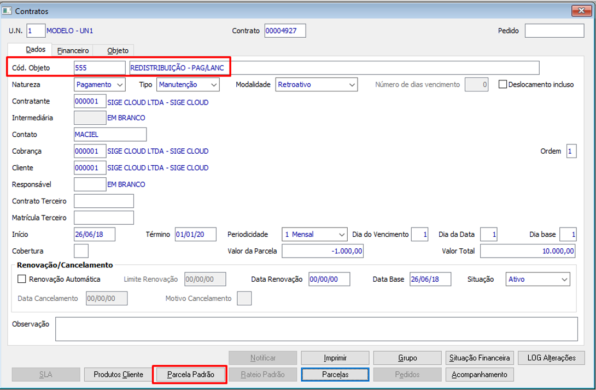This screenshot has height=390, width=596.
Task: Click the Acompanhamento button
Action: 480,375
